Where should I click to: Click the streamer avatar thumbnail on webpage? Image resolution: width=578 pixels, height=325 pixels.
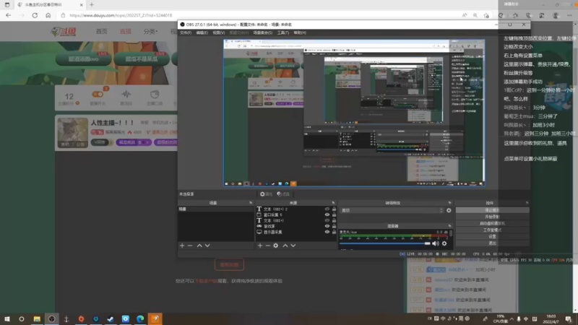click(x=73, y=133)
